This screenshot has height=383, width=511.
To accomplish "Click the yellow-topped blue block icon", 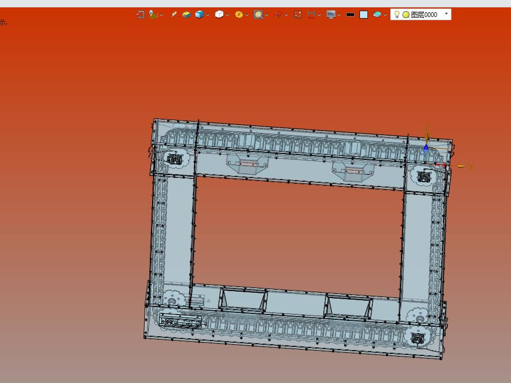I will tap(187, 15).
